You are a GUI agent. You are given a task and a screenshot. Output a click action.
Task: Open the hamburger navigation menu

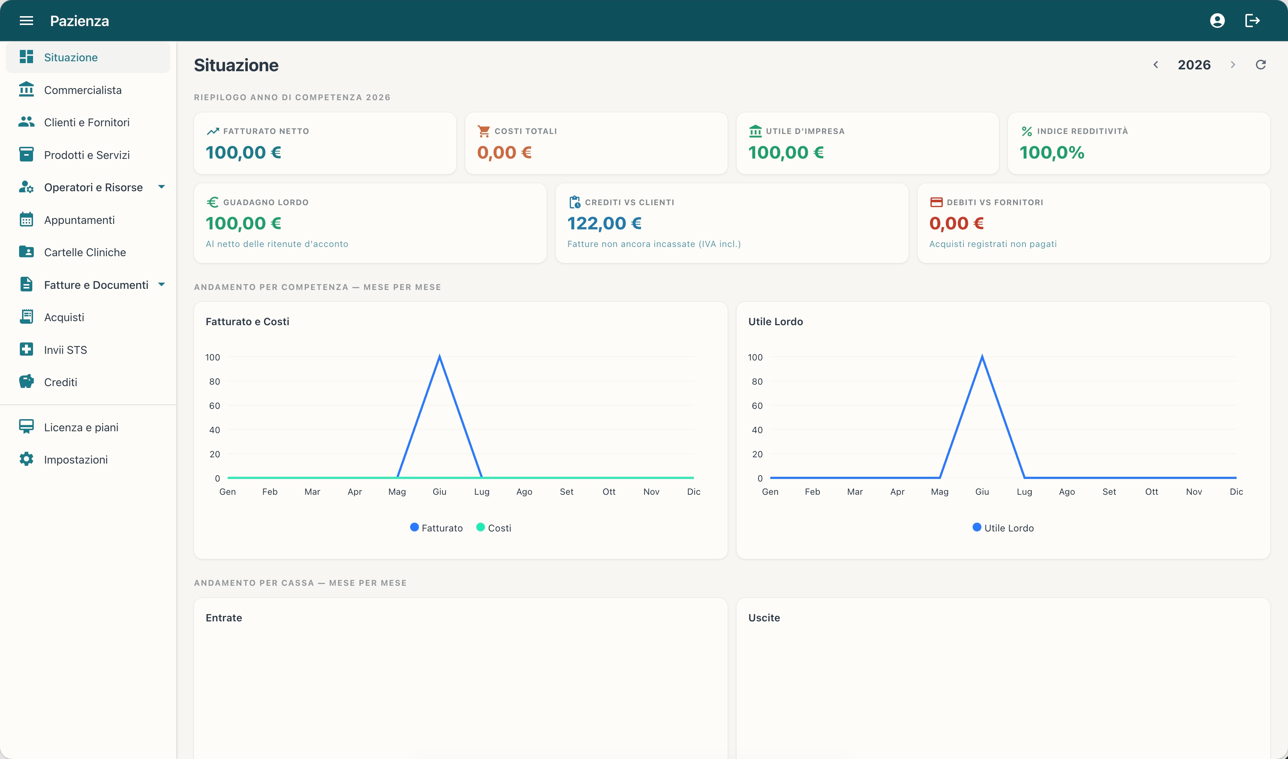pos(26,21)
